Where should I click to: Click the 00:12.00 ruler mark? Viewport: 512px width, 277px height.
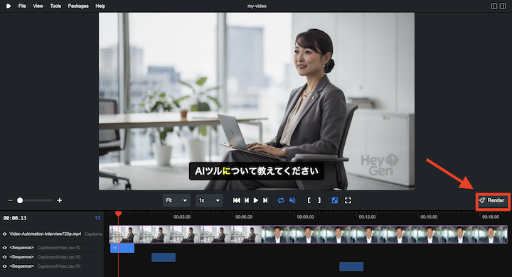tap(367, 217)
